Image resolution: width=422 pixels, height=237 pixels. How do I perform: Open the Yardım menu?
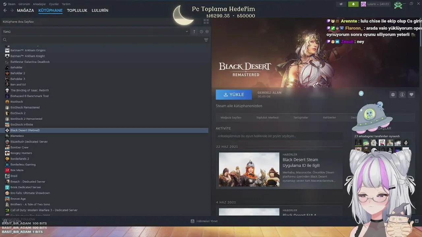pos(66,4)
